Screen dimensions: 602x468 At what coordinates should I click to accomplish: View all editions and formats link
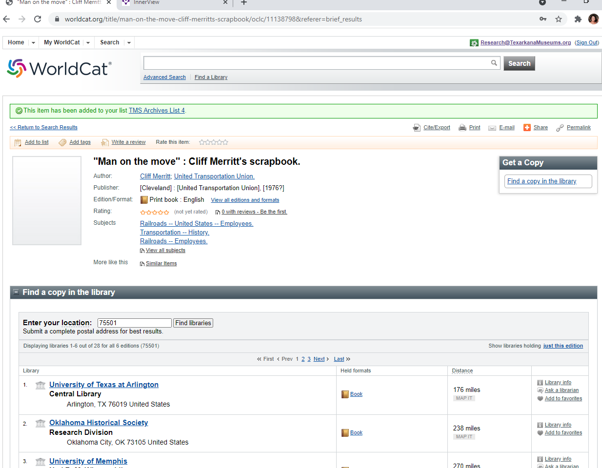click(x=245, y=200)
